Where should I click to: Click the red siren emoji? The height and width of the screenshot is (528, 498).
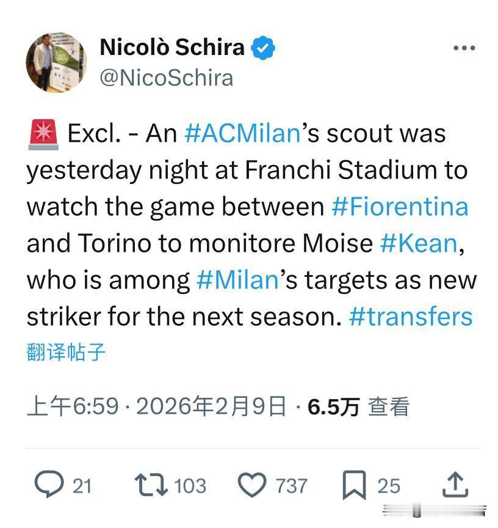(x=43, y=134)
